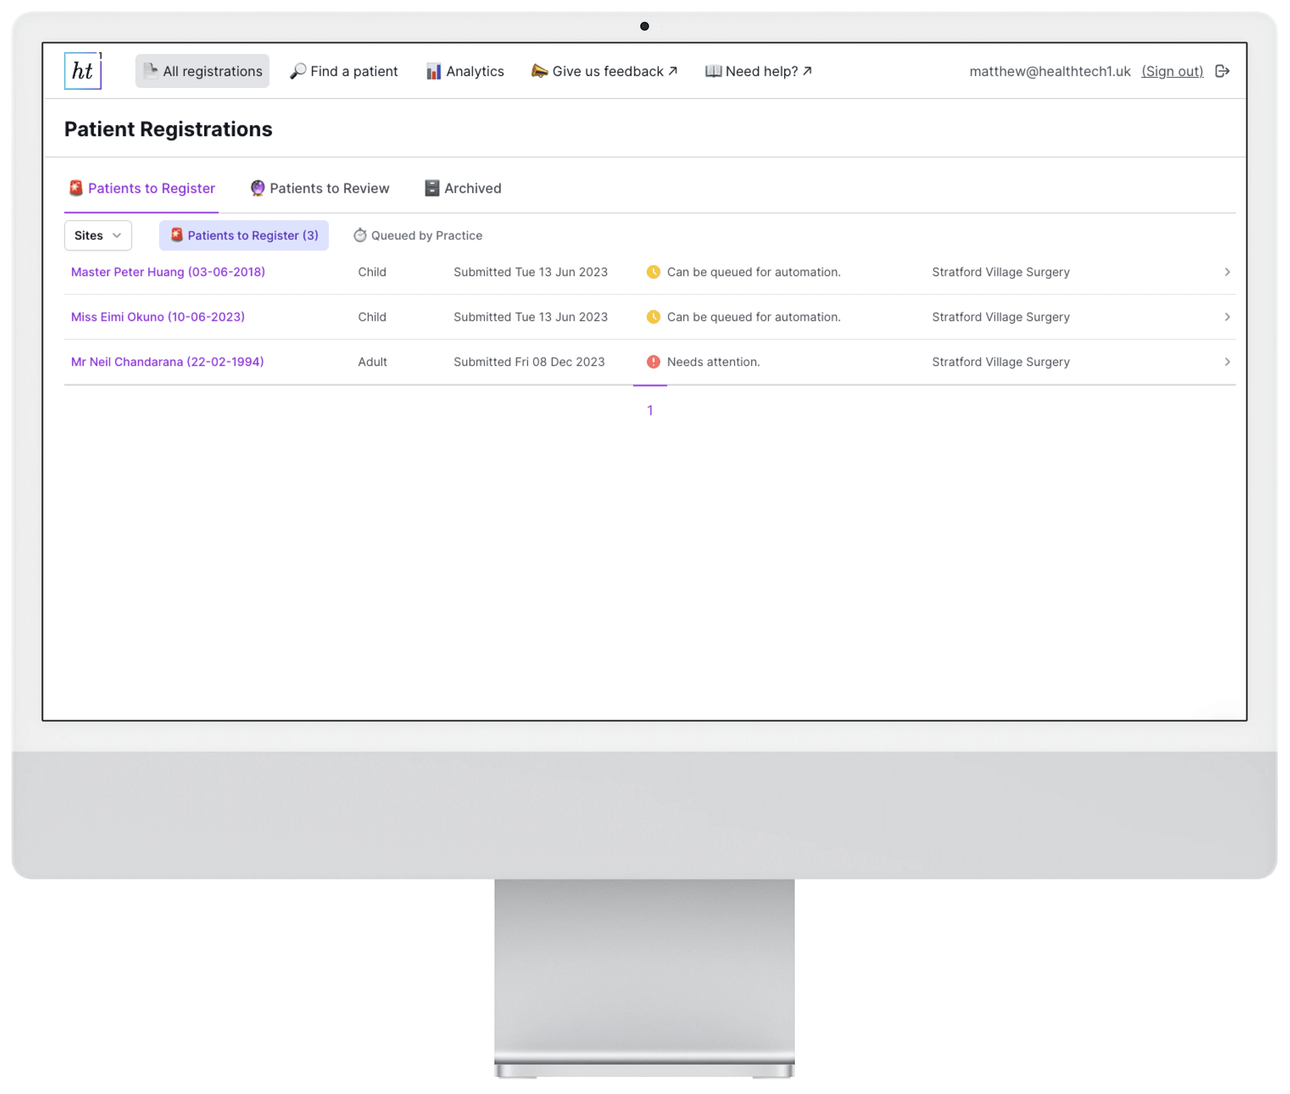
Task: Expand the Sites dropdown
Action: [x=97, y=235]
